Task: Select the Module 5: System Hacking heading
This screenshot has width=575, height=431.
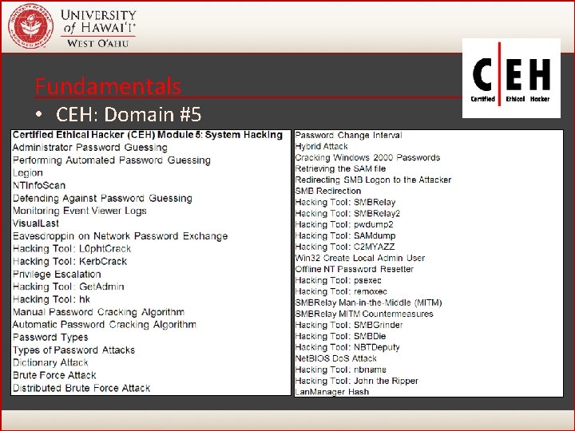Action: point(148,135)
